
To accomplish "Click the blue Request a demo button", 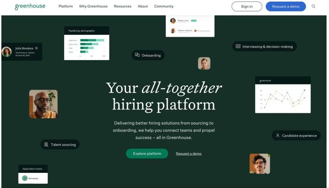I will tap(286, 6).
